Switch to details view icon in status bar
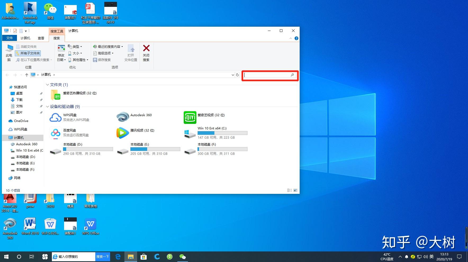This screenshot has width=468, height=262. pyautogui.click(x=290, y=190)
